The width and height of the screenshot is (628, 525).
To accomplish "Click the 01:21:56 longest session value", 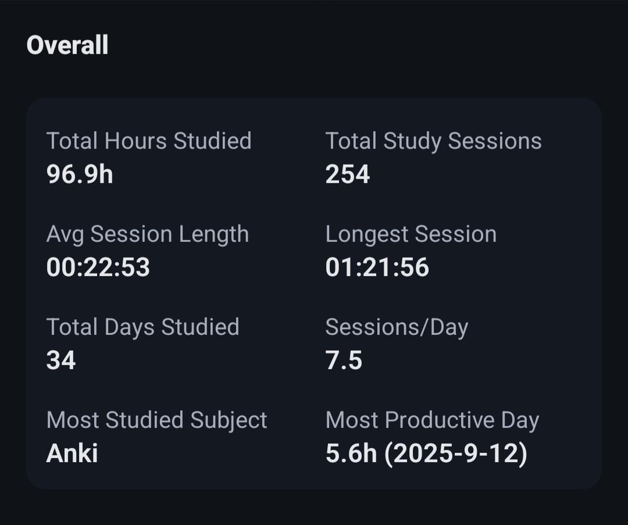I will (377, 267).
